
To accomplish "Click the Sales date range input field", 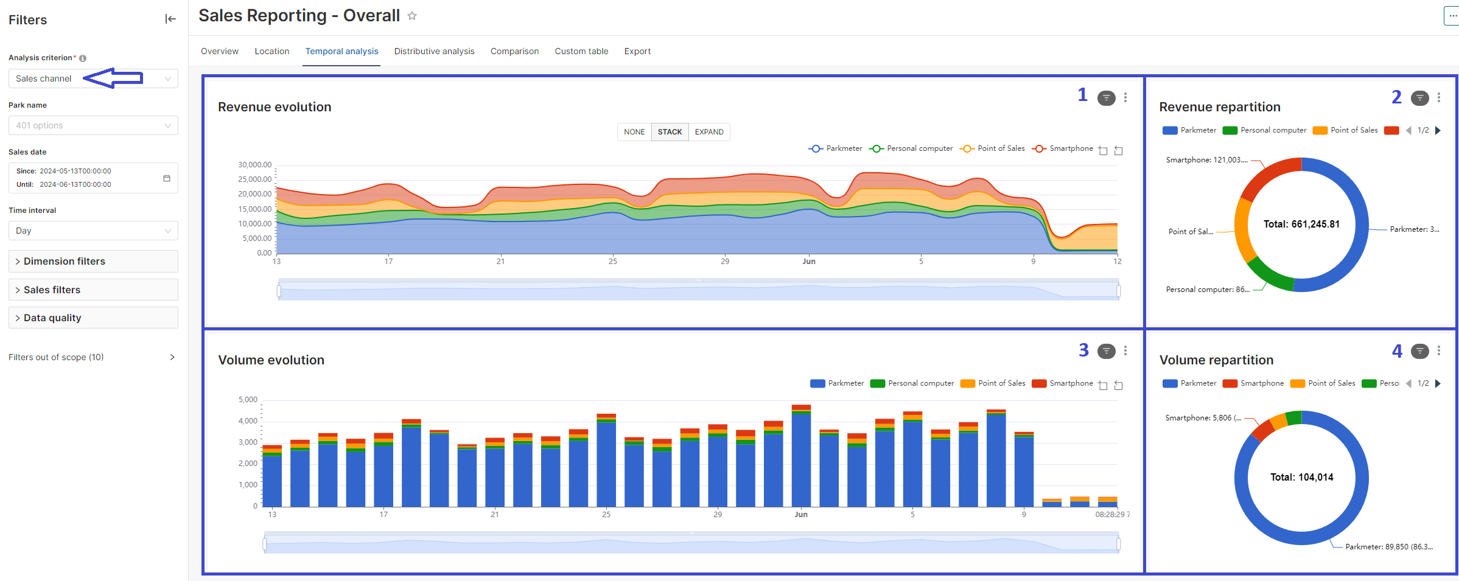I will point(93,178).
